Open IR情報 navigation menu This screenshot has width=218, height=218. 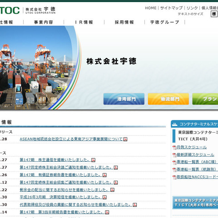coord(84,22)
